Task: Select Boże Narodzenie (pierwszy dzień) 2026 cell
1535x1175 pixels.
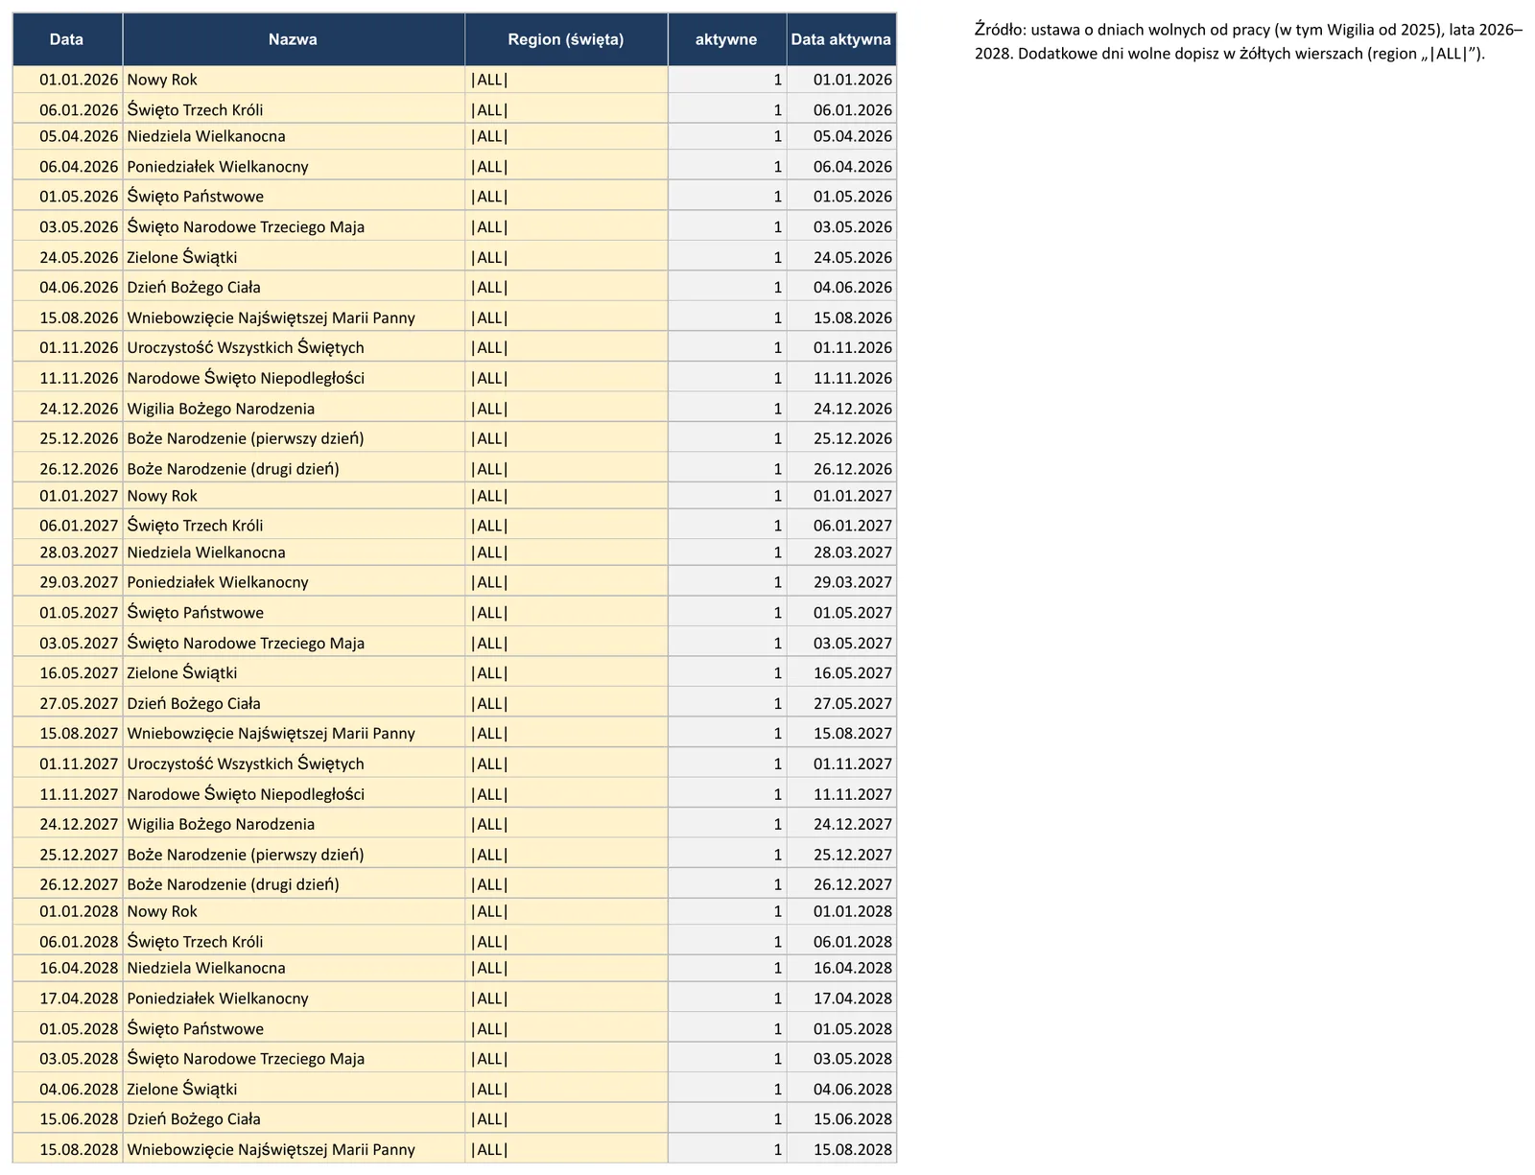Action: 294,438
